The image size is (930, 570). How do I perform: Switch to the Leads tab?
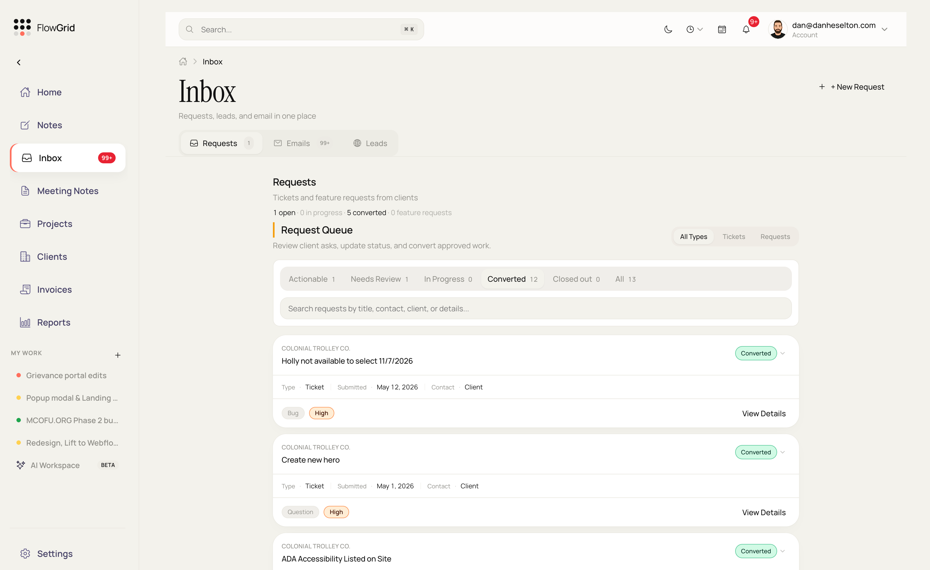pos(370,143)
